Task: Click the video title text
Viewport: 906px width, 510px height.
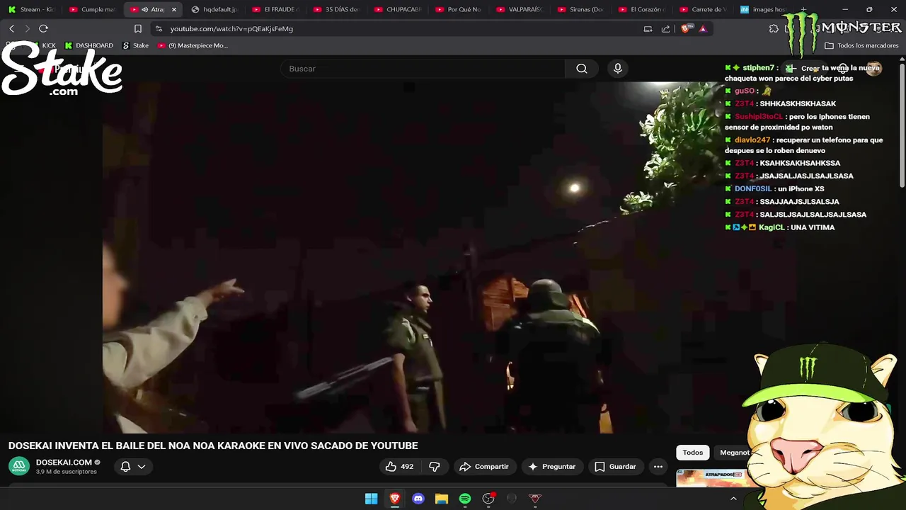Action: pos(213,446)
